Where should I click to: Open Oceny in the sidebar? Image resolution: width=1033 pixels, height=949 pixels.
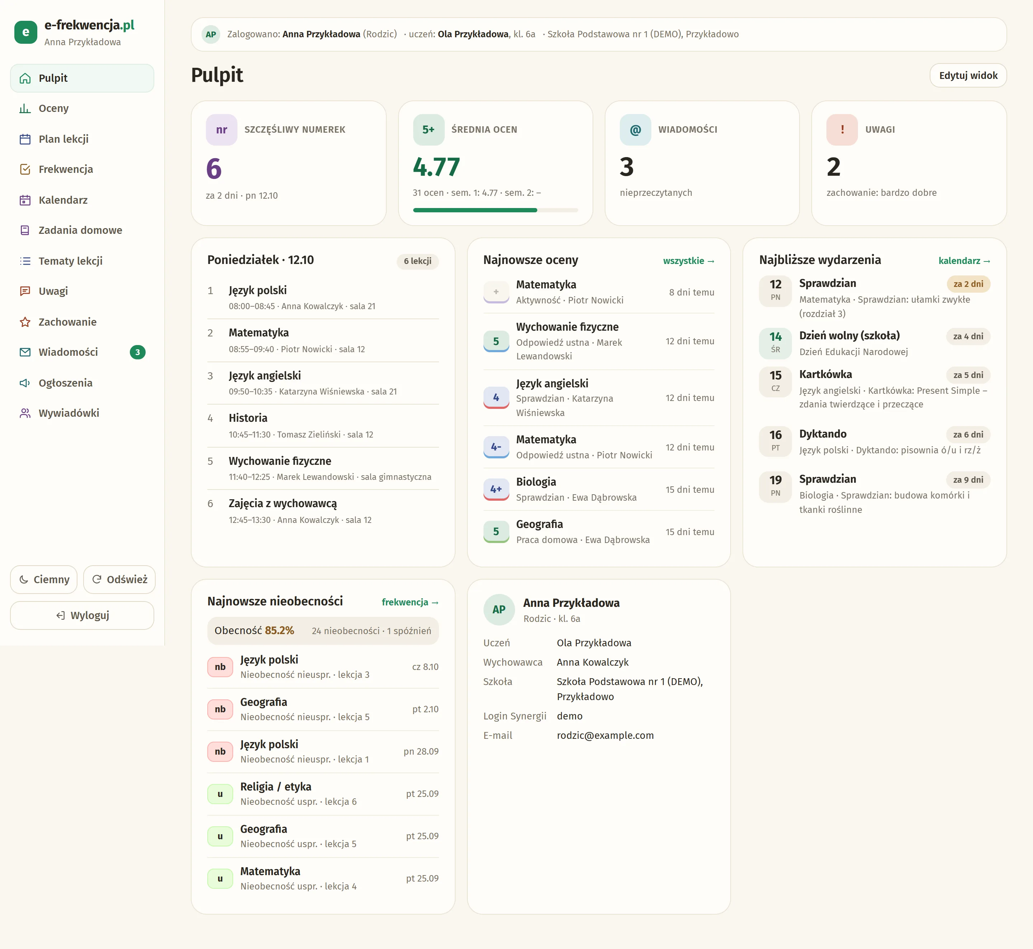tap(82, 108)
